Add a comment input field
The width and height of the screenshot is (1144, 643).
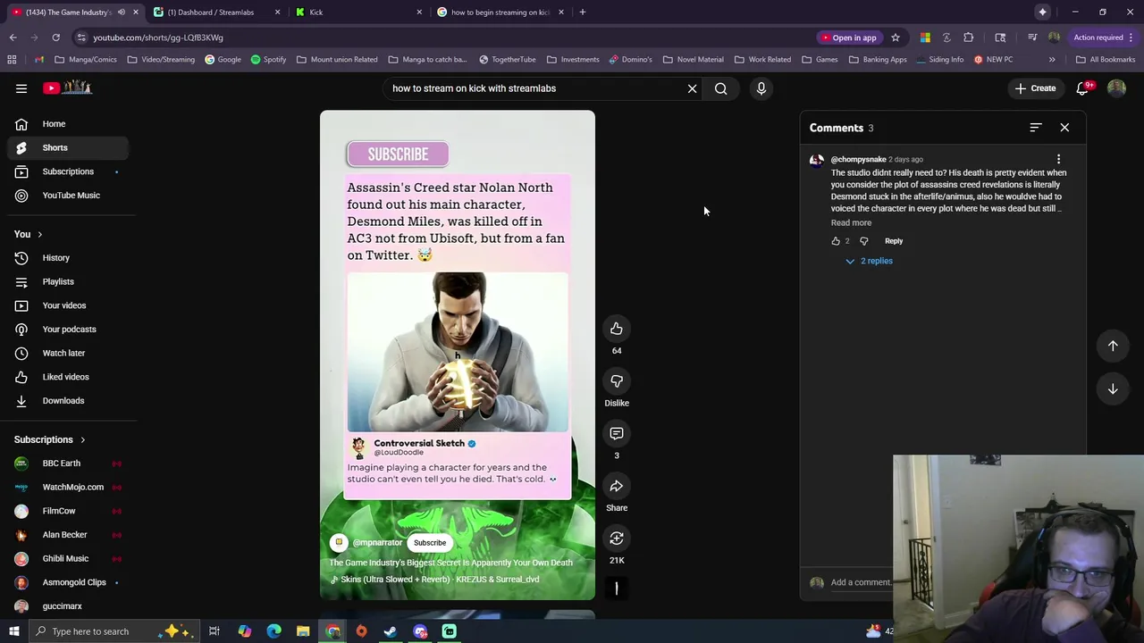click(x=861, y=582)
